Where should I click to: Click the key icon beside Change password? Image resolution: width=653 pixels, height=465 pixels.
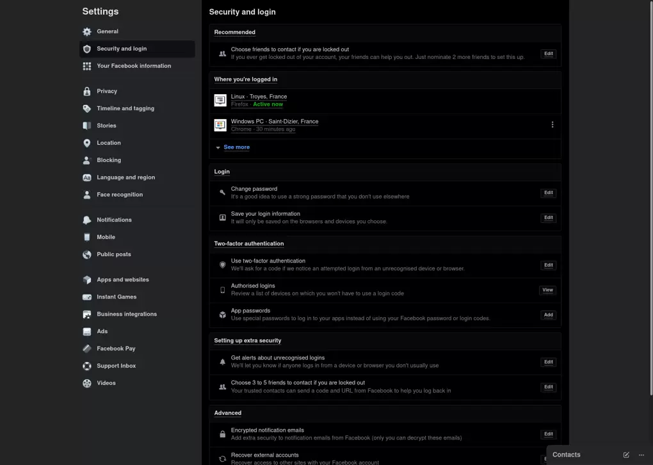tap(222, 193)
